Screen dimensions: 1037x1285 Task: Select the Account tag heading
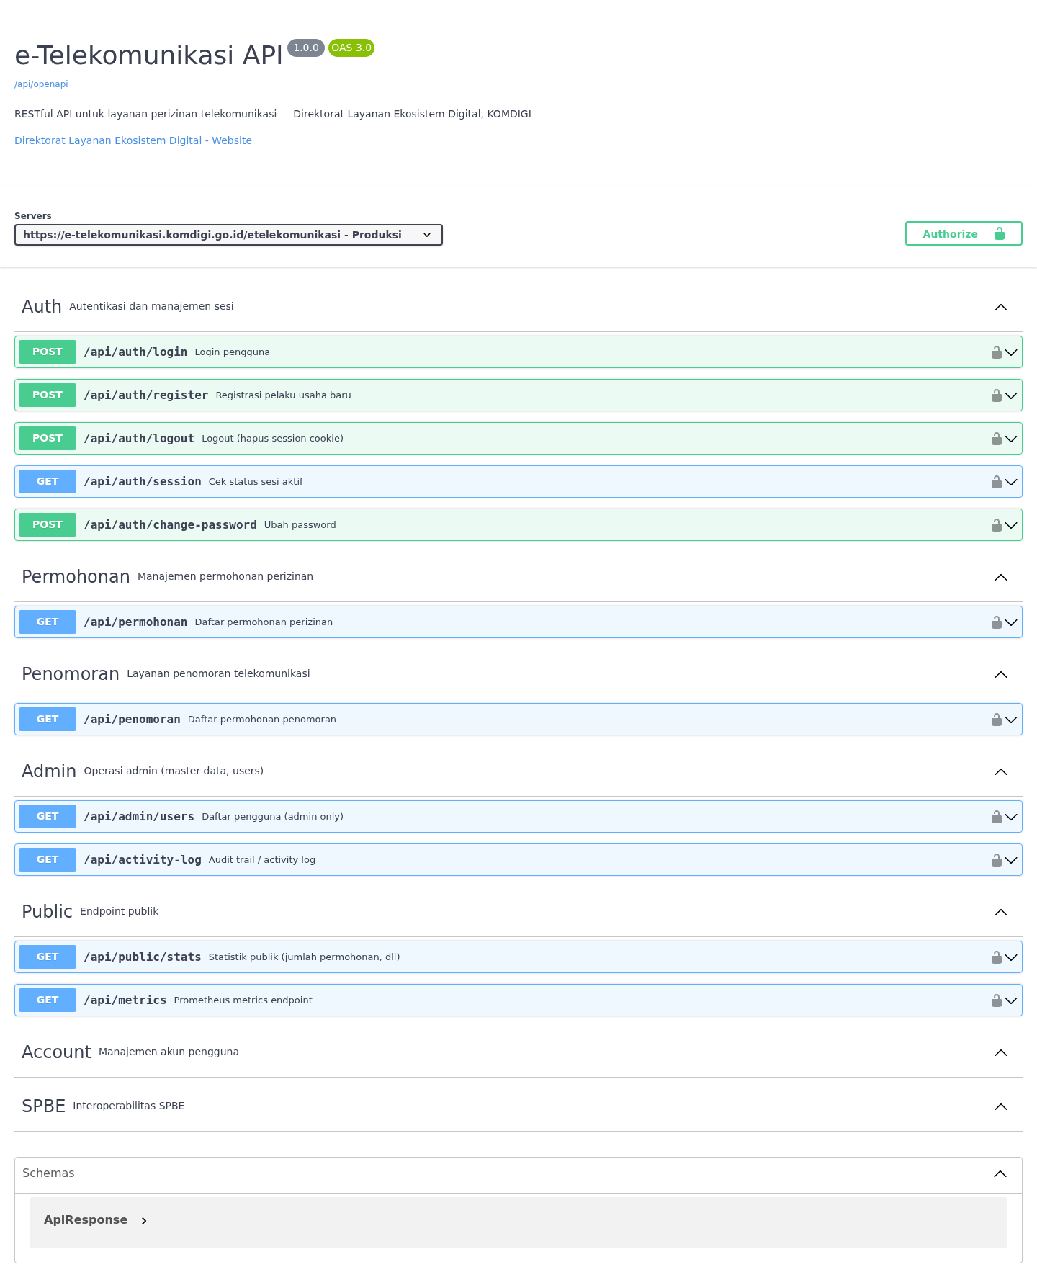click(56, 1052)
